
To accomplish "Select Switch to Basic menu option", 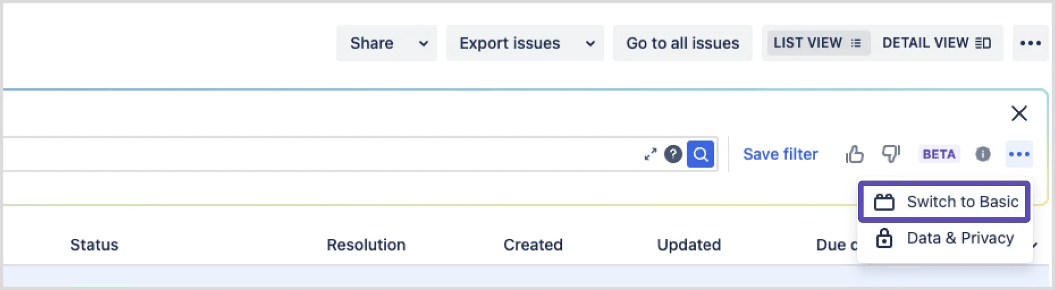I will (x=944, y=202).
